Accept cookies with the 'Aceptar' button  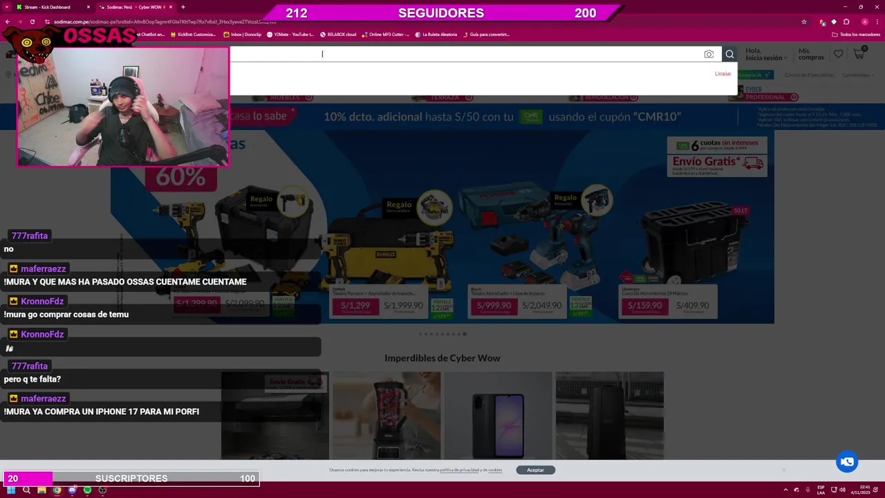[x=535, y=470]
